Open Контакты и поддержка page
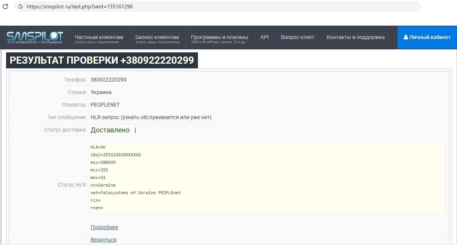The image size is (457, 245). click(x=356, y=37)
